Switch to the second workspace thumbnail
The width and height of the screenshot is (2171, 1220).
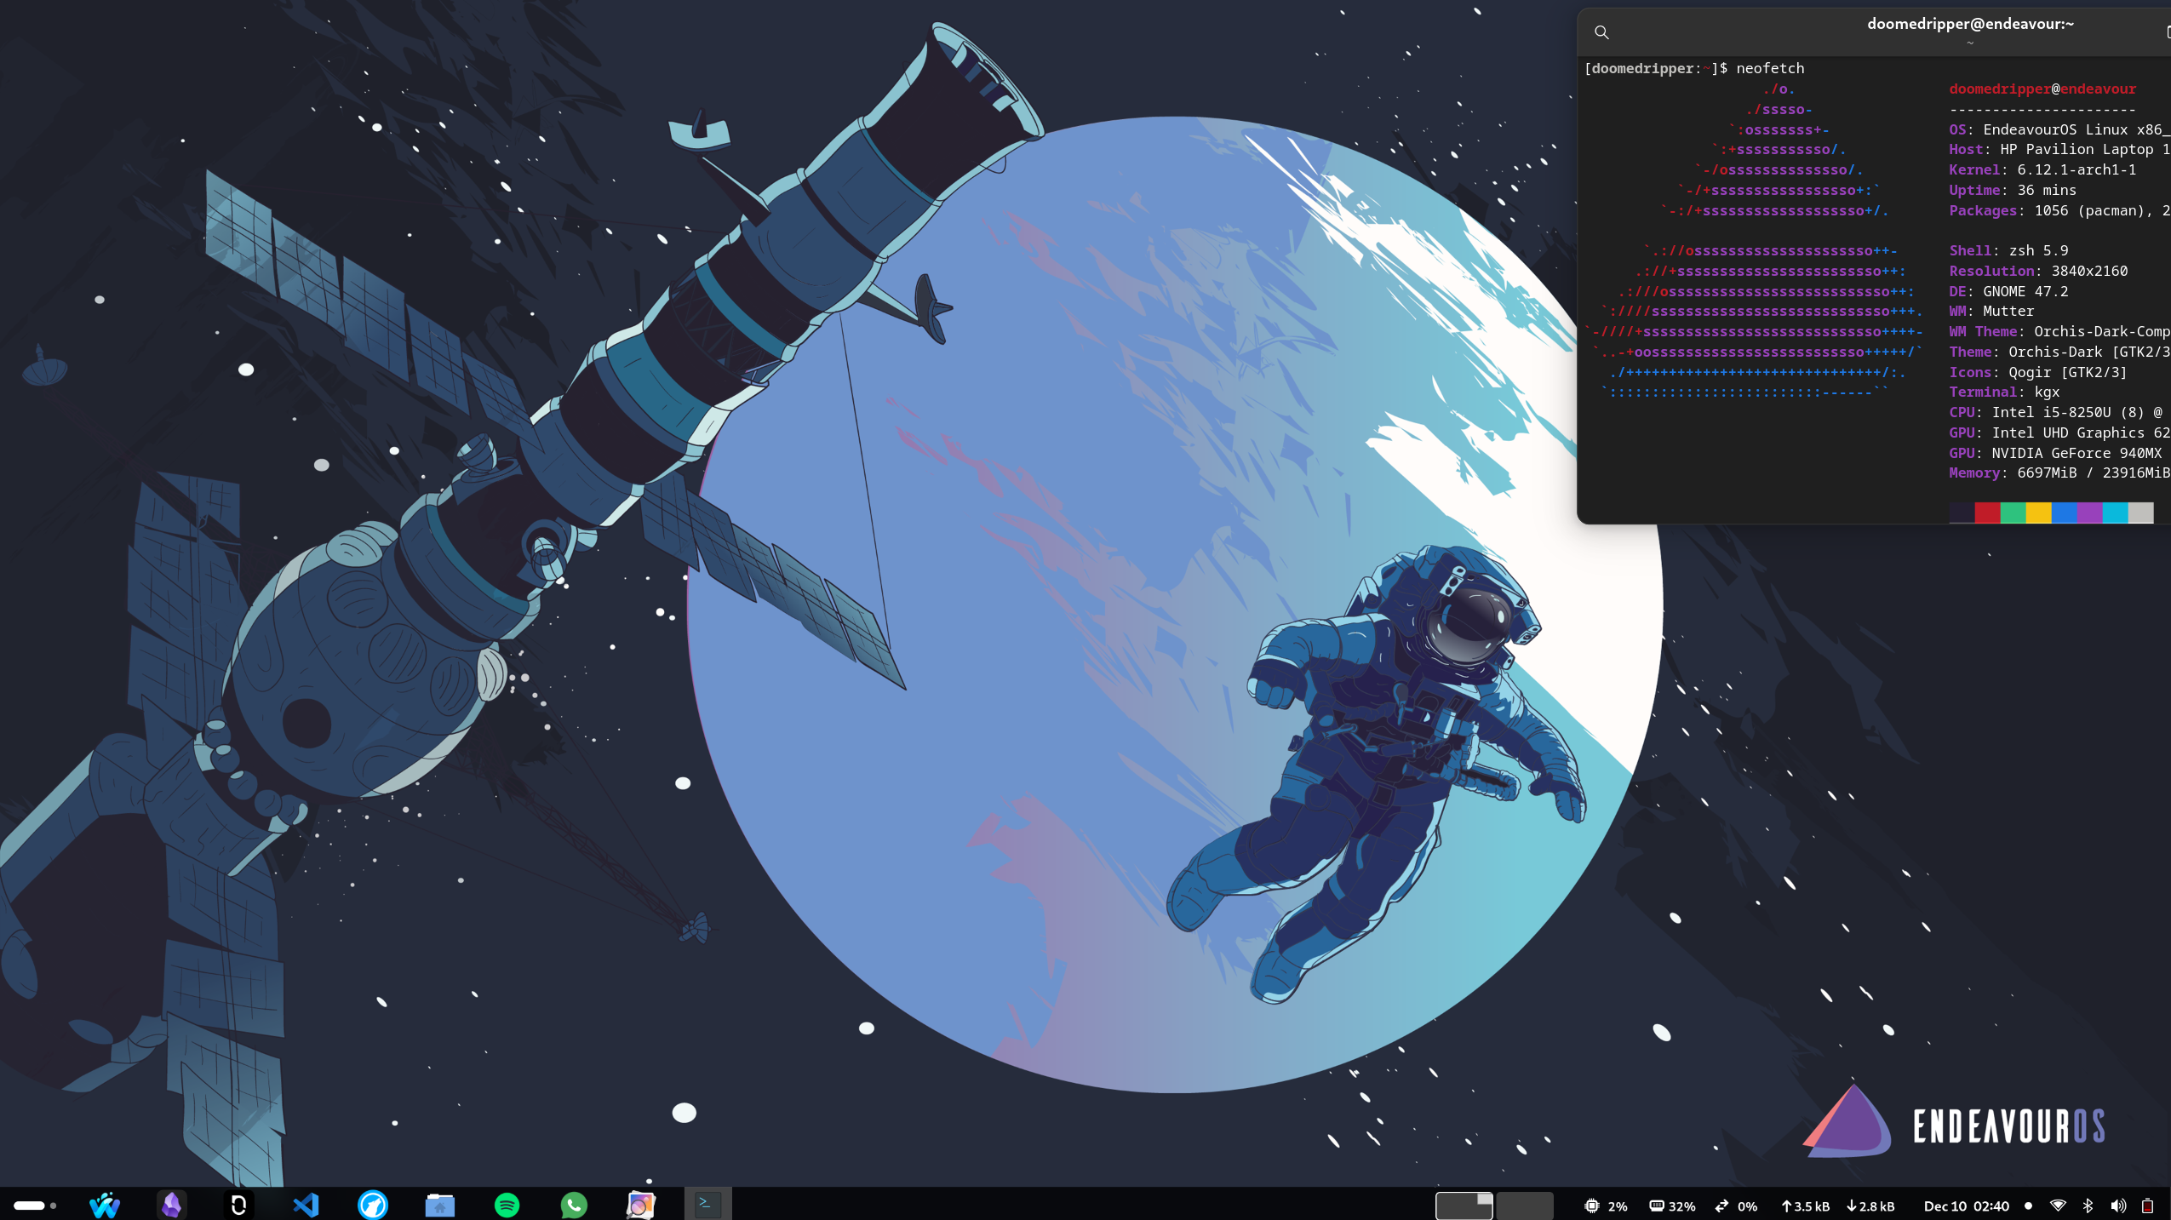[1525, 1206]
